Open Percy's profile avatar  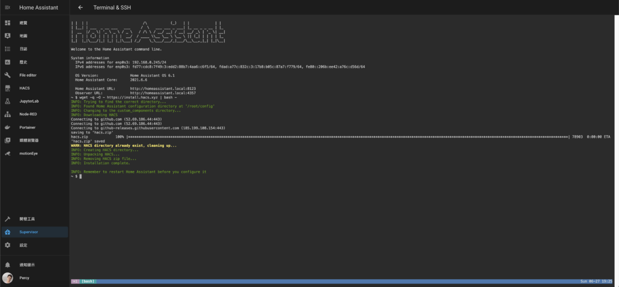point(7,277)
